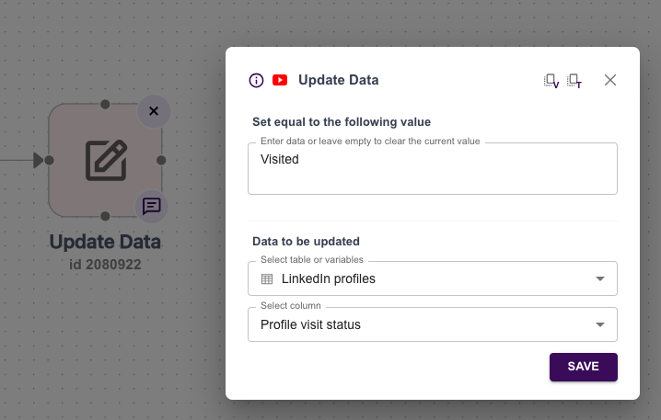Open the LinkedIn profiles table dropdown
Viewport: 661px width, 420px height.
432,278
